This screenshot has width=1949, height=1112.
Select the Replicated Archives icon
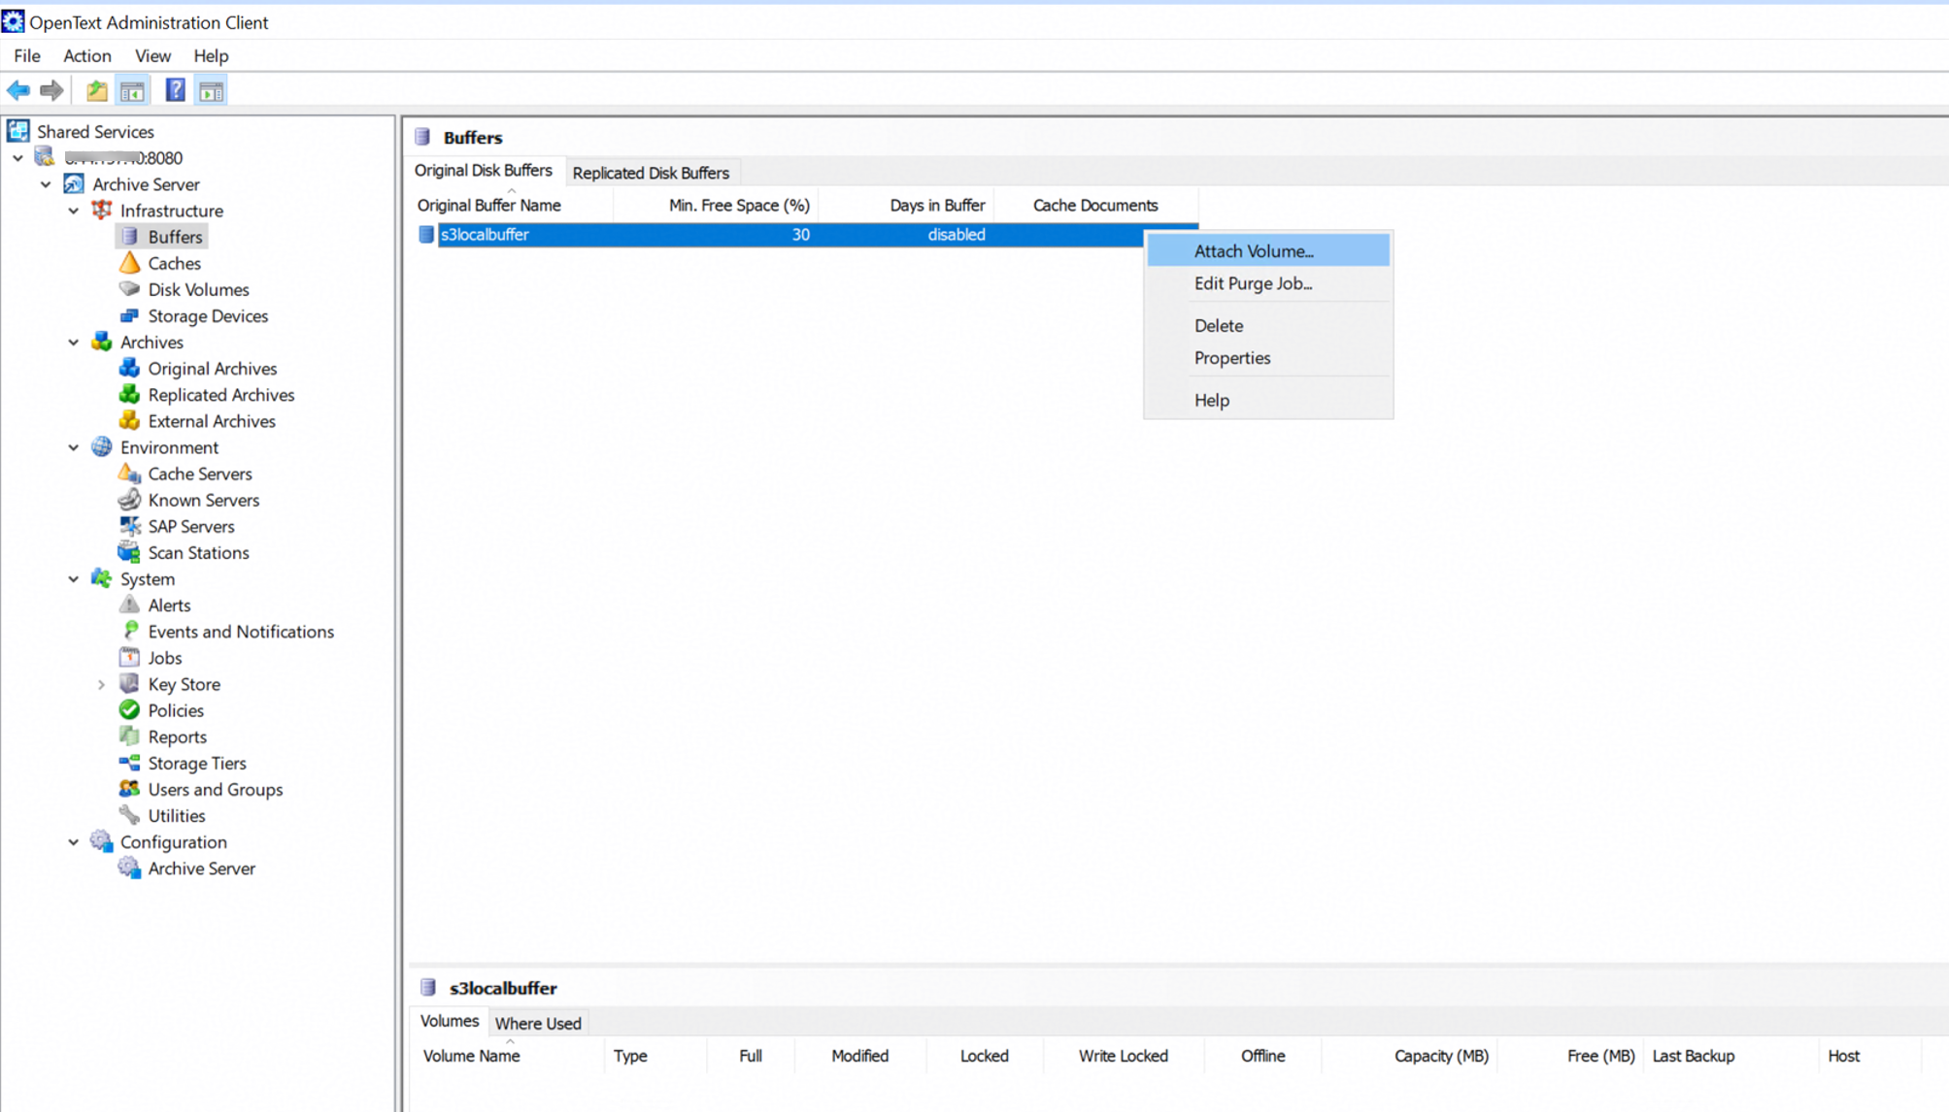click(x=129, y=395)
